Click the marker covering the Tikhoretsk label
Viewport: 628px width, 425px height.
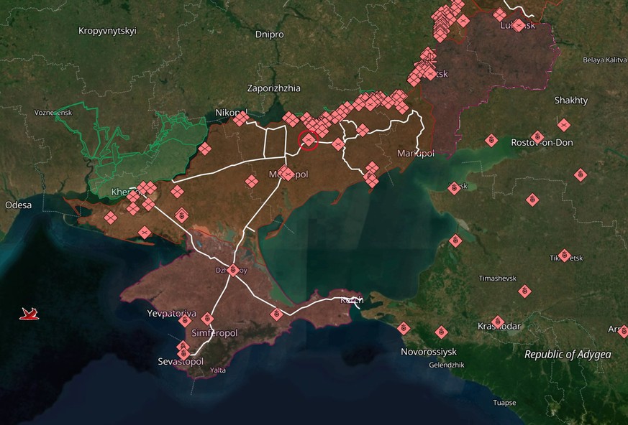tap(565, 255)
